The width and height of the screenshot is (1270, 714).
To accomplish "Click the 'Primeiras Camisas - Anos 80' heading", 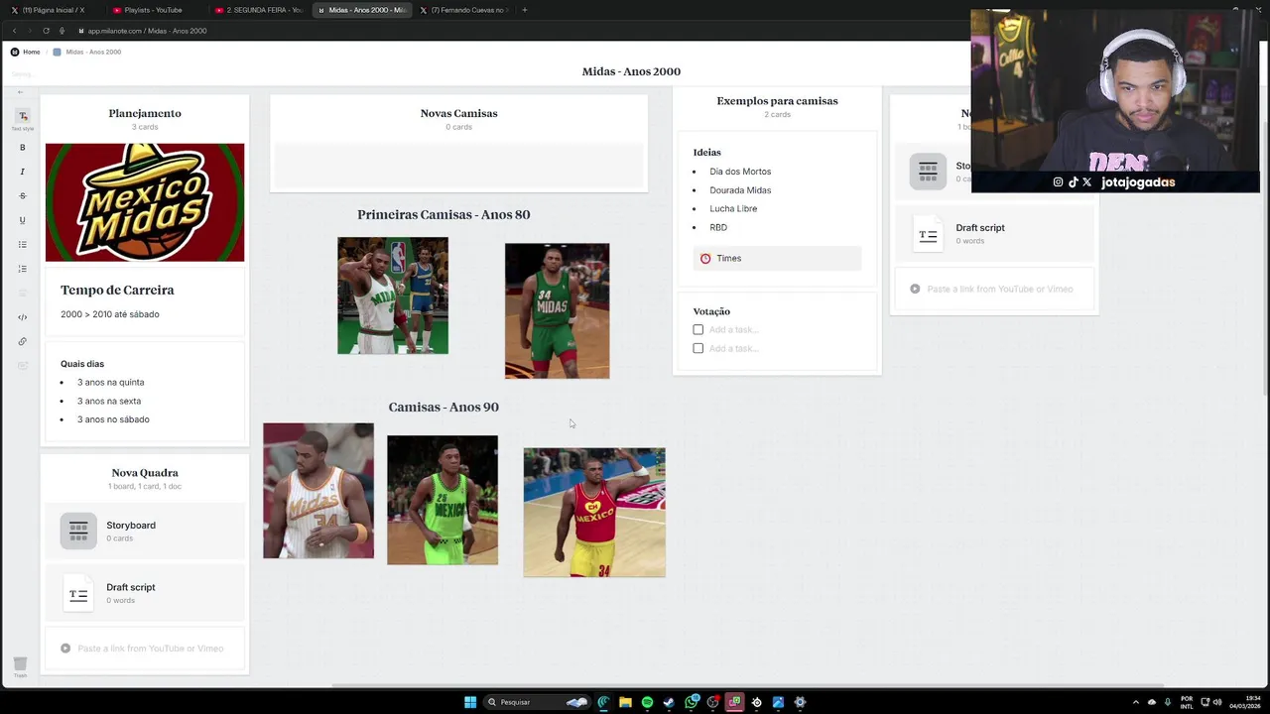I will pos(444,214).
